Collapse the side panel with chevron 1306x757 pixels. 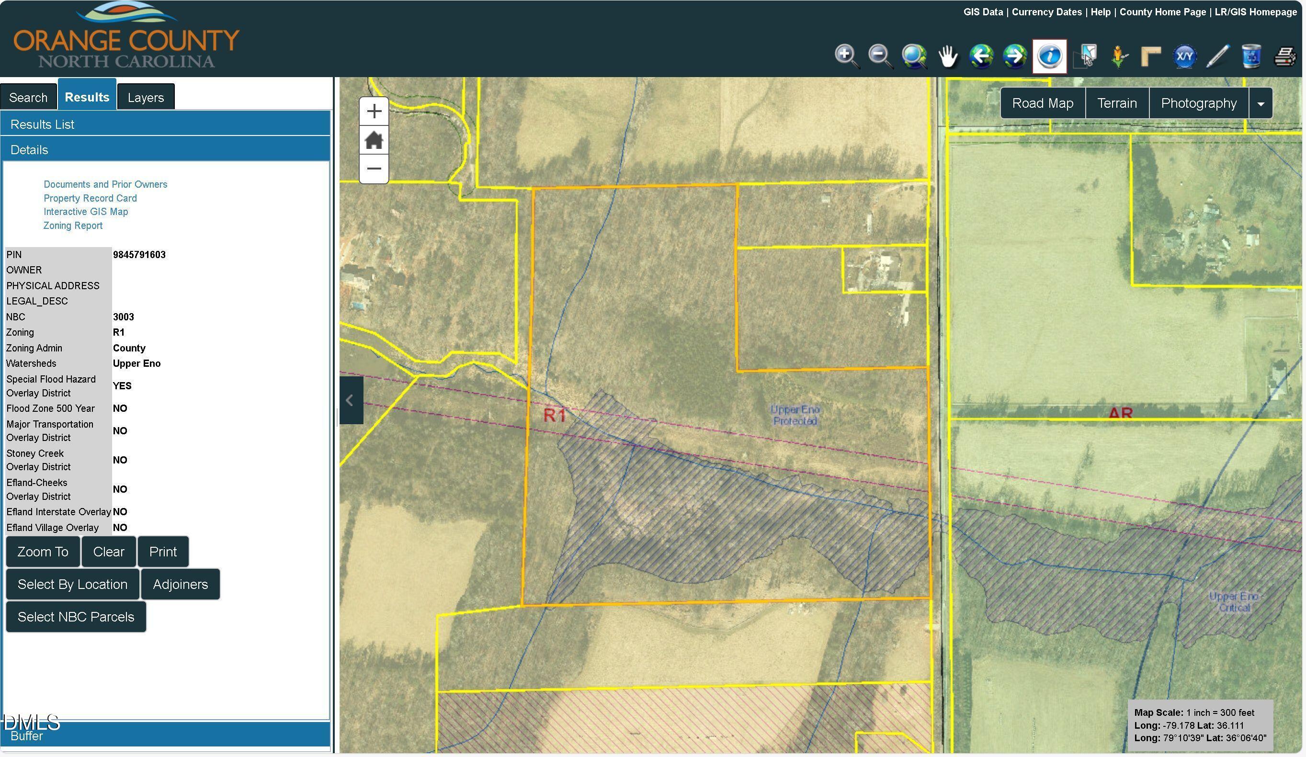pos(351,400)
